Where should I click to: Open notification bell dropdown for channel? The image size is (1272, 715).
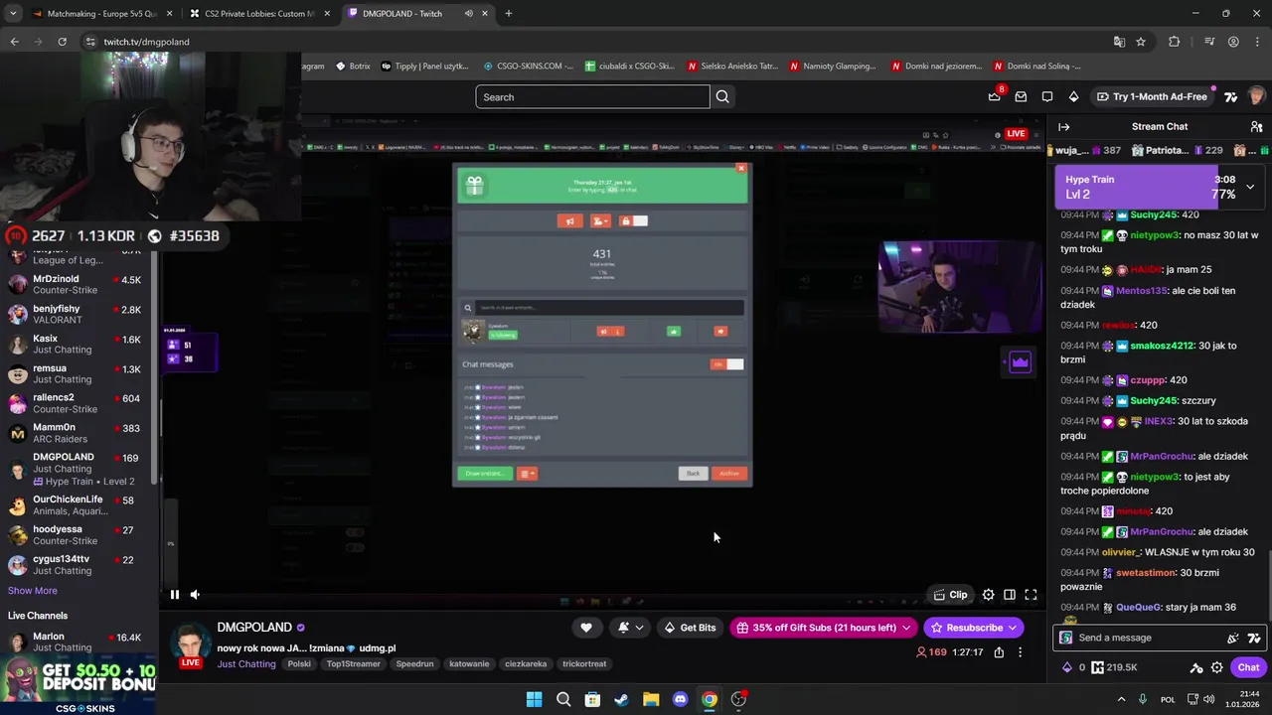630,628
